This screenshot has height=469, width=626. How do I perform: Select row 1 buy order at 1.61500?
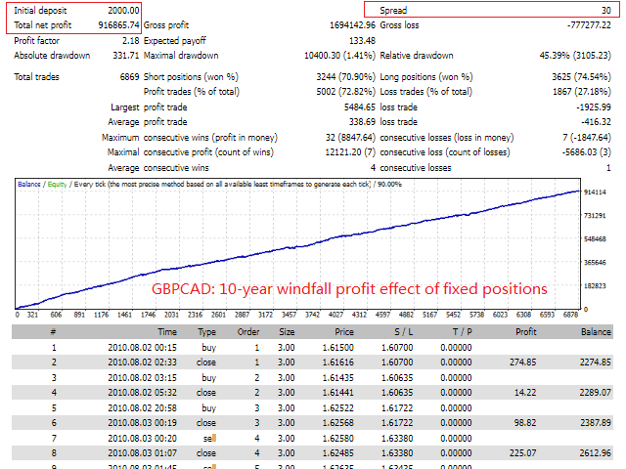[x=312, y=347]
